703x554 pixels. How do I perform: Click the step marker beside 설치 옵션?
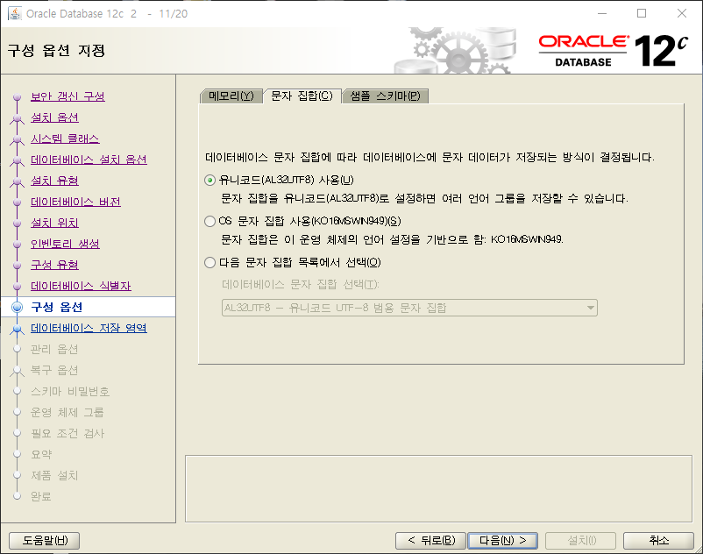(17, 118)
